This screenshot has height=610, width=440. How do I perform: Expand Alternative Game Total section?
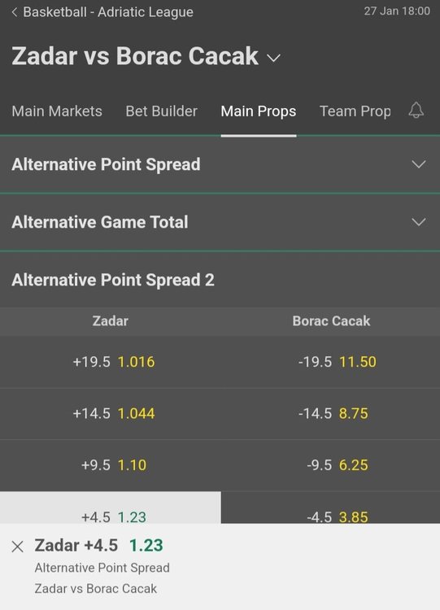(220, 222)
